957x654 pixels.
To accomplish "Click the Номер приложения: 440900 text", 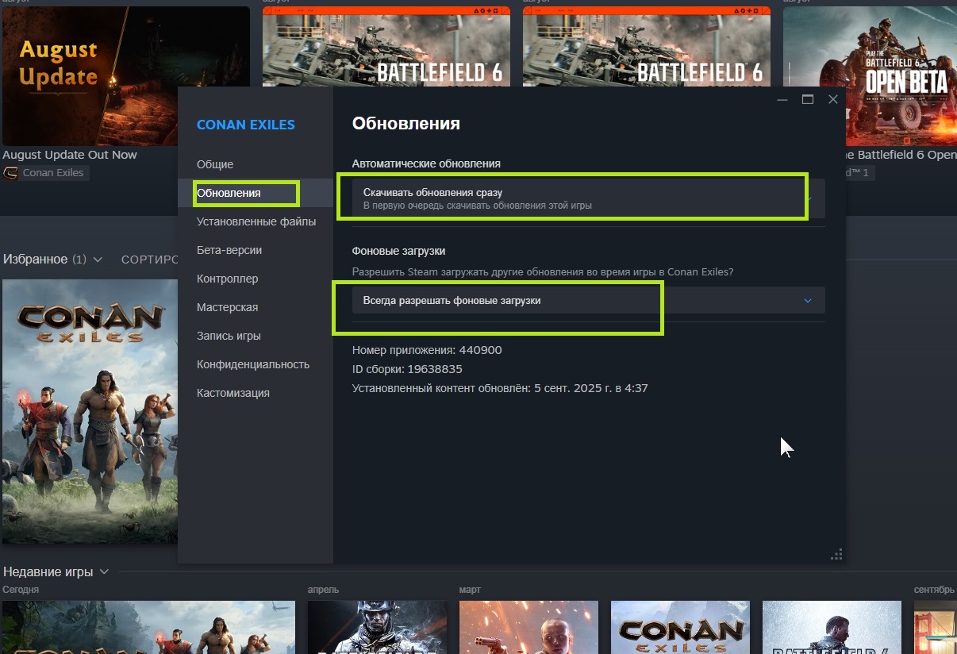I will point(427,350).
